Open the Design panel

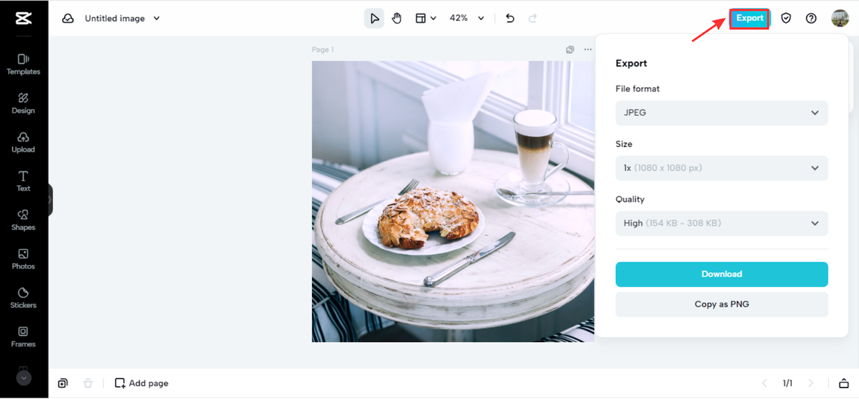tap(23, 103)
